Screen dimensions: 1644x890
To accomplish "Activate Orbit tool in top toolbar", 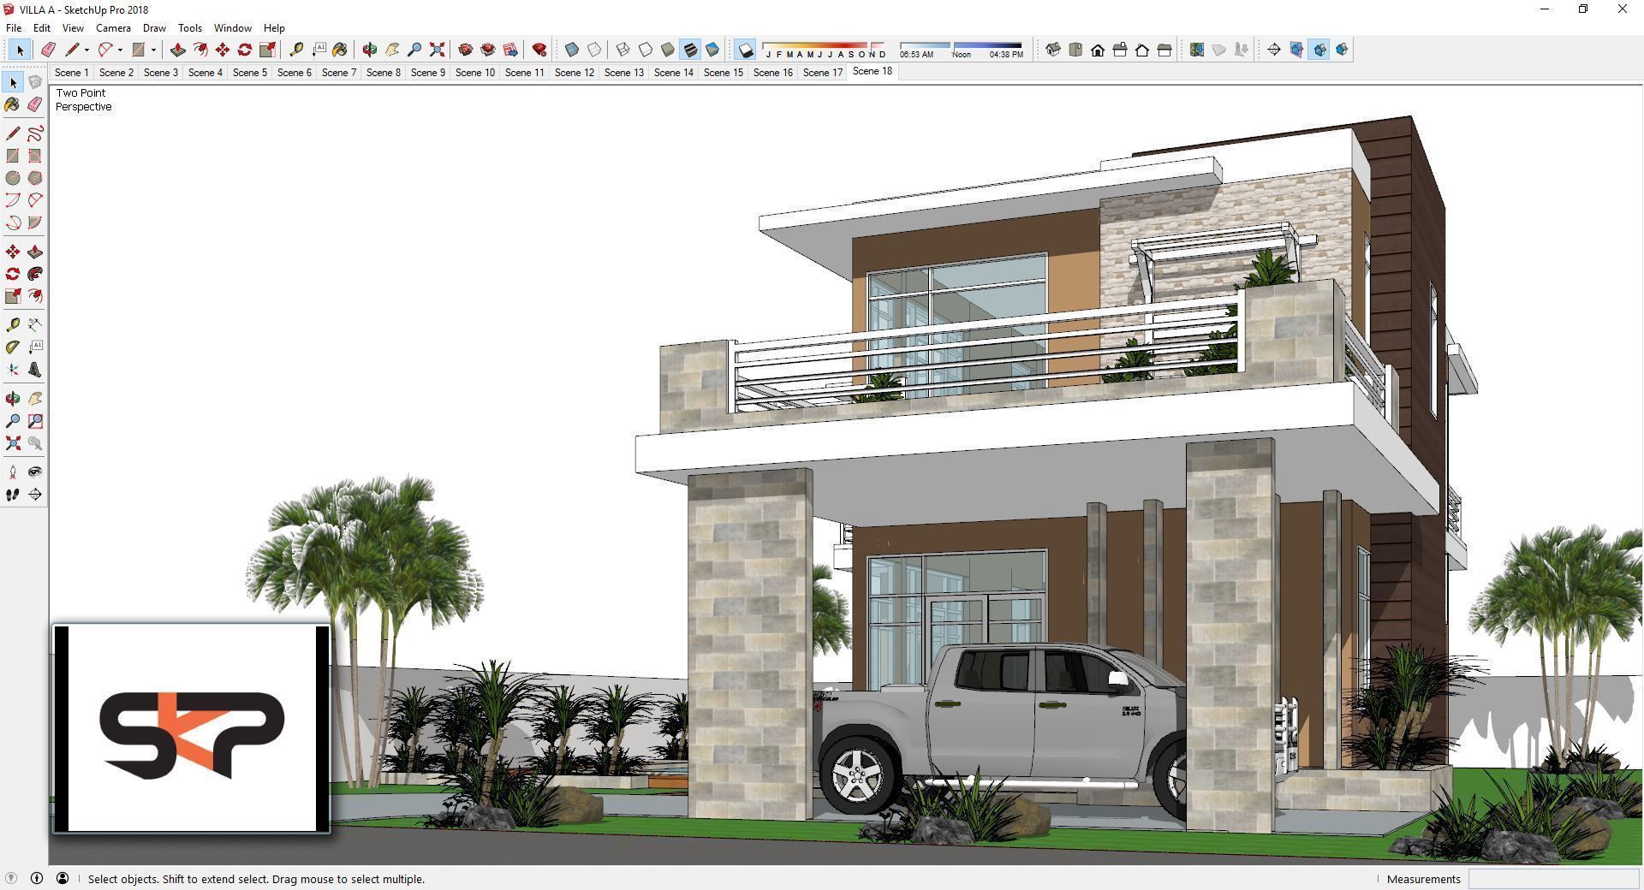I will pos(370,50).
